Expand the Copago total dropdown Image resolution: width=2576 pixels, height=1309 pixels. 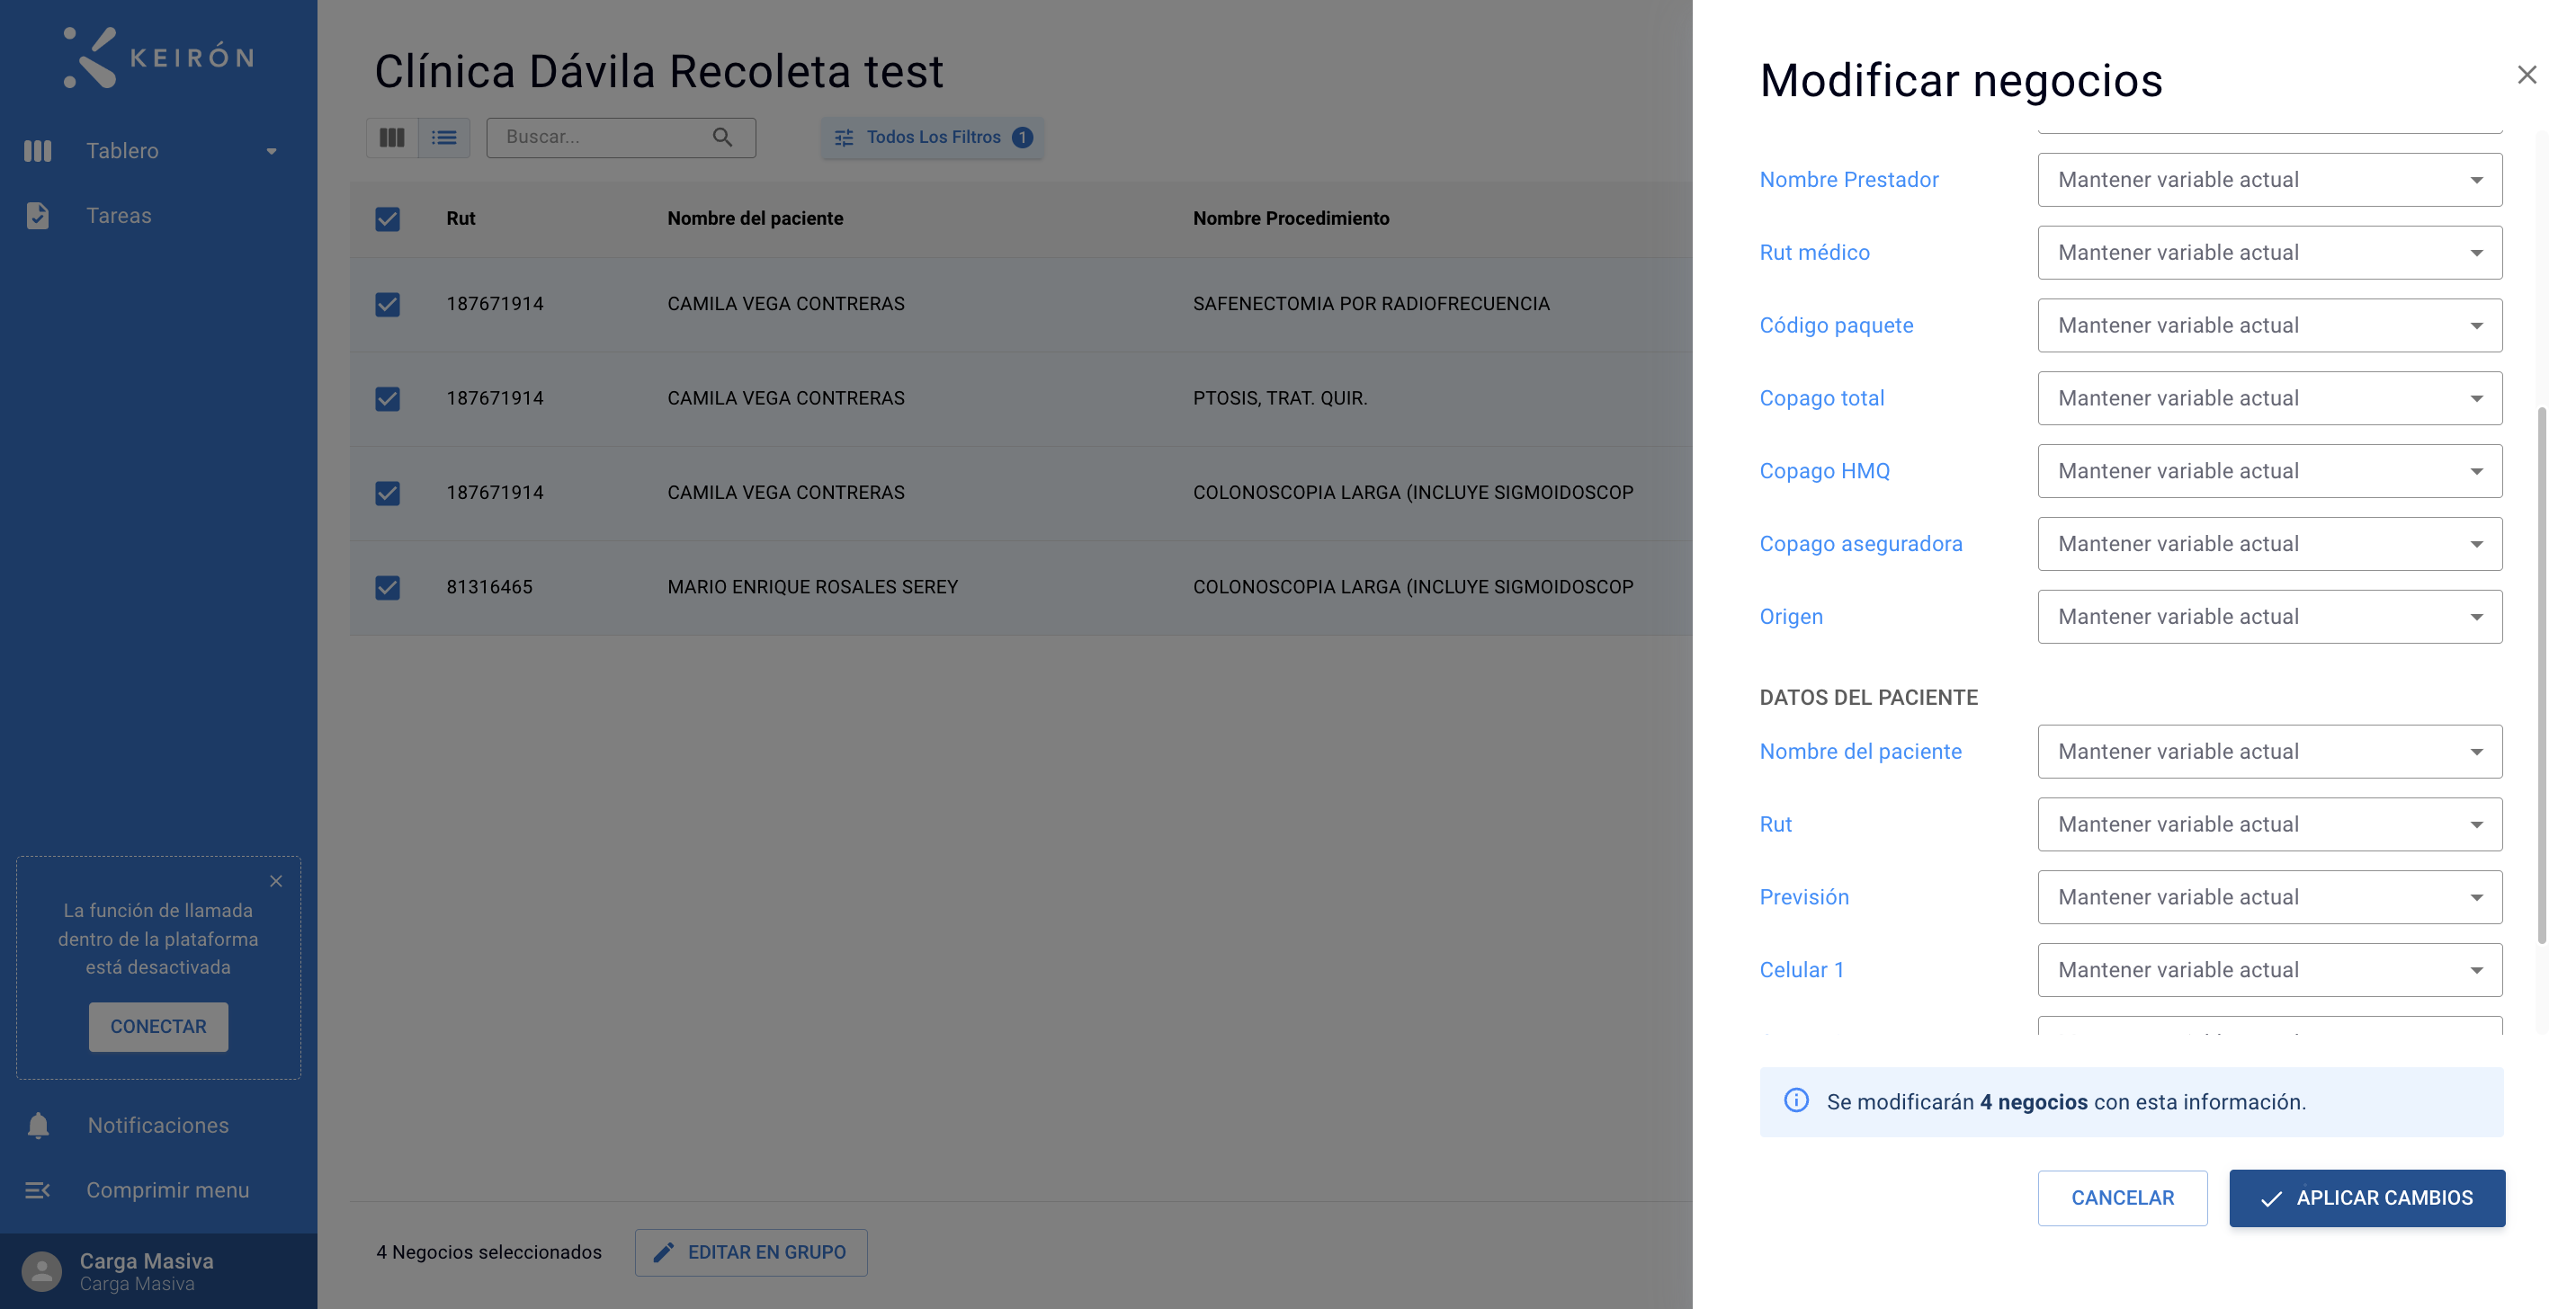click(x=2270, y=398)
